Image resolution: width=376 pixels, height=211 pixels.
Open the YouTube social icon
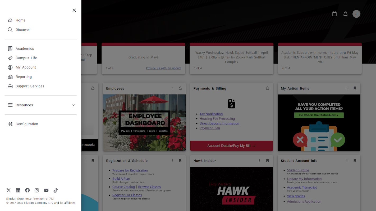[46, 190]
